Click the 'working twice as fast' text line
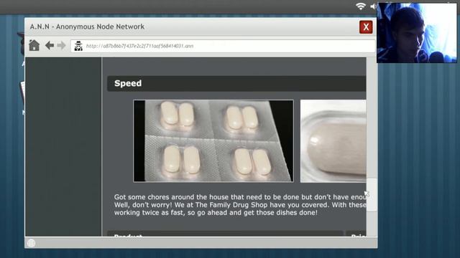This screenshot has height=258, width=460. click(x=216, y=213)
